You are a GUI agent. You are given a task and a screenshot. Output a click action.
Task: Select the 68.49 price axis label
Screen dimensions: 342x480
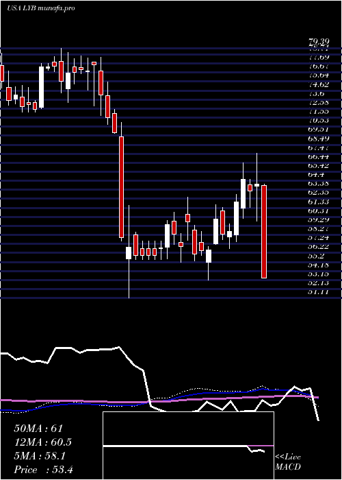(x=318, y=139)
